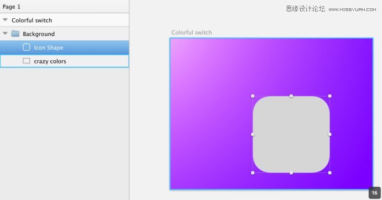Click the bottom-middle resize handle of Icon Shape
Image resolution: width=382 pixels, height=200 pixels.
point(291,173)
